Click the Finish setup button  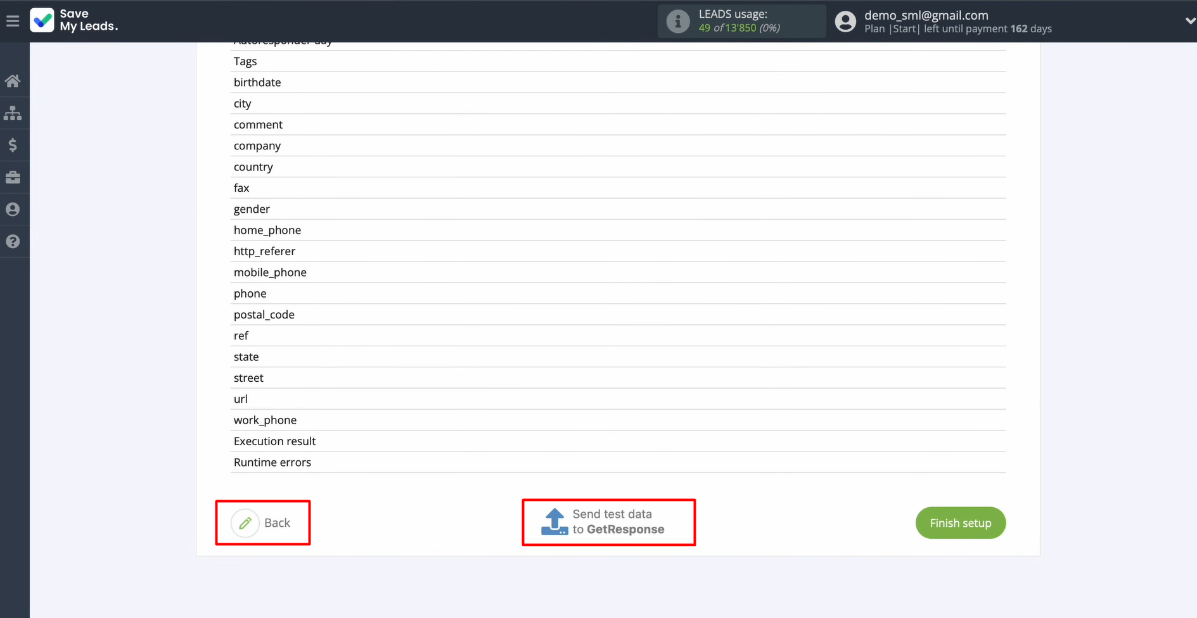tap(960, 522)
